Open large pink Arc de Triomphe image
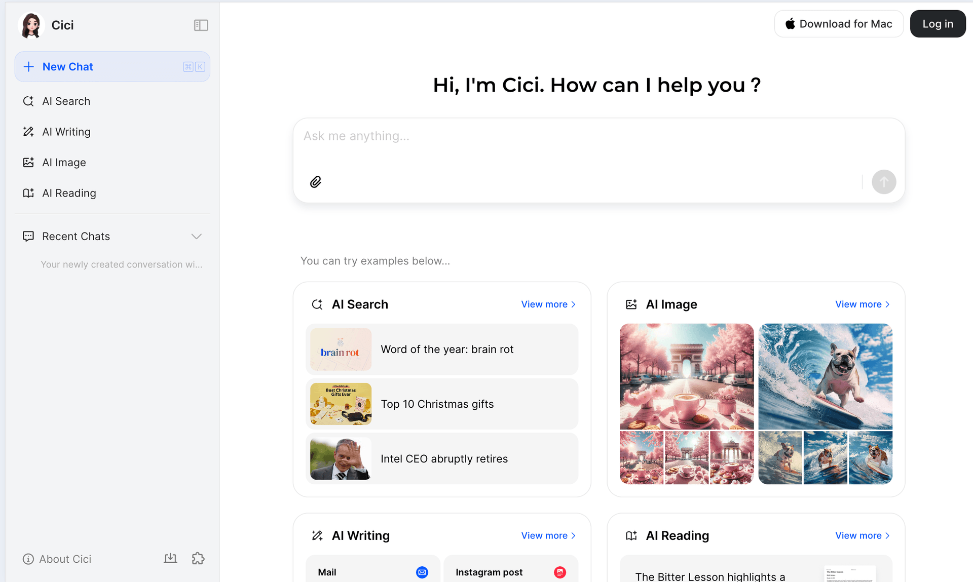The width and height of the screenshot is (973, 582). coord(687,376)
